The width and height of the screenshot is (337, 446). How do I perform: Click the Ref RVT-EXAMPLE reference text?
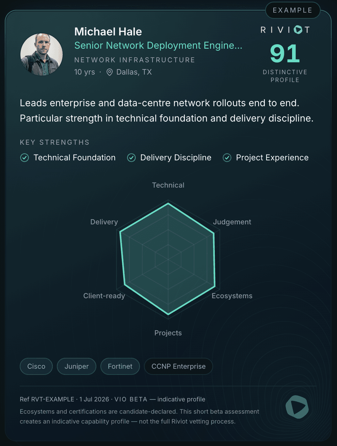47,399
